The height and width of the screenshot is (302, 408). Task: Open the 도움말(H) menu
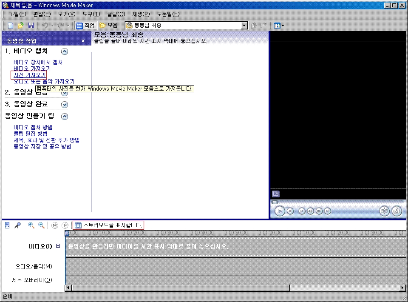coord(168,14)
